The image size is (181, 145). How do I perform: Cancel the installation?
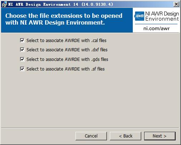pos(91,136)
